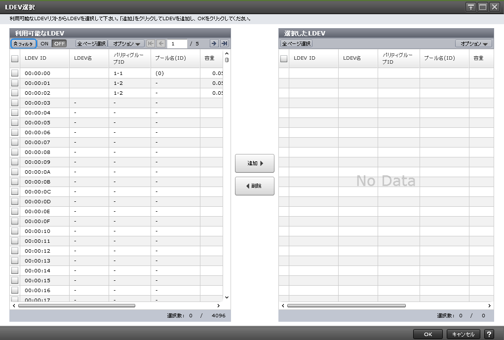The image size is (504, 340).
Task: Check the select-all checkbox in 利用可能なLDEV header
Action: [x=14, y=58]
